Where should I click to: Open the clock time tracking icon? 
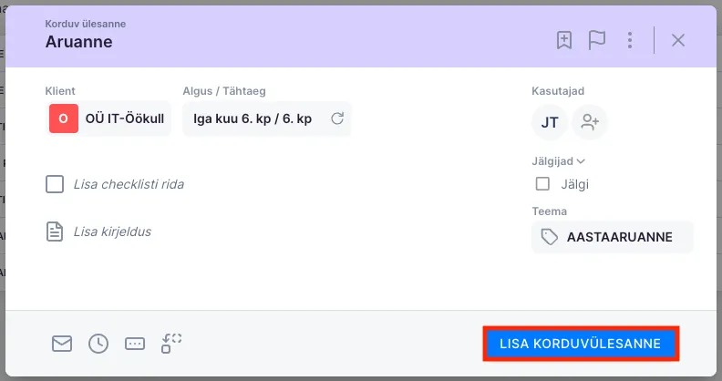pos(98,344)
